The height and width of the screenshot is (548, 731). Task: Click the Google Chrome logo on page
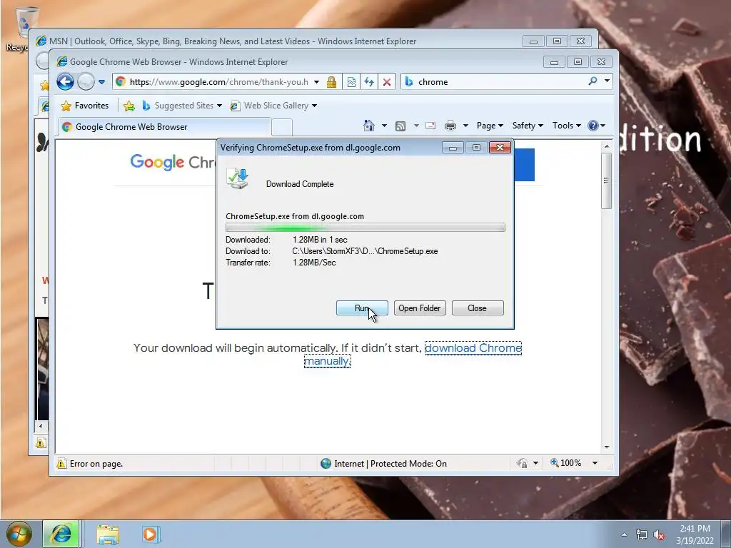(172, 162)
